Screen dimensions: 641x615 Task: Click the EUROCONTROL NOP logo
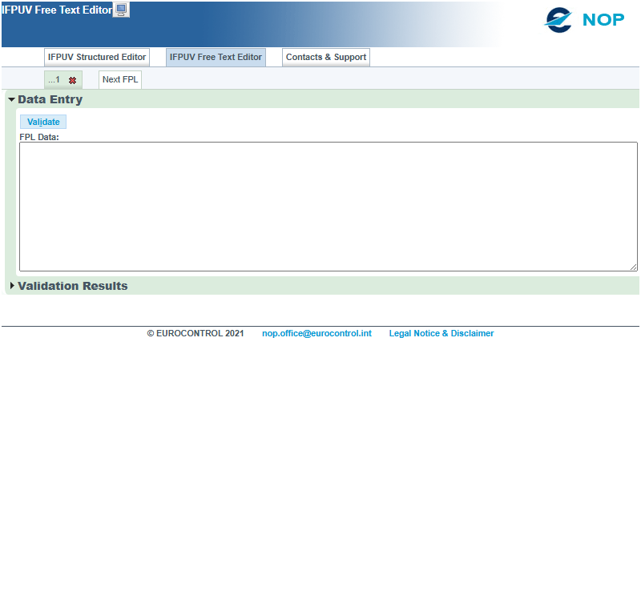point(585,20)
